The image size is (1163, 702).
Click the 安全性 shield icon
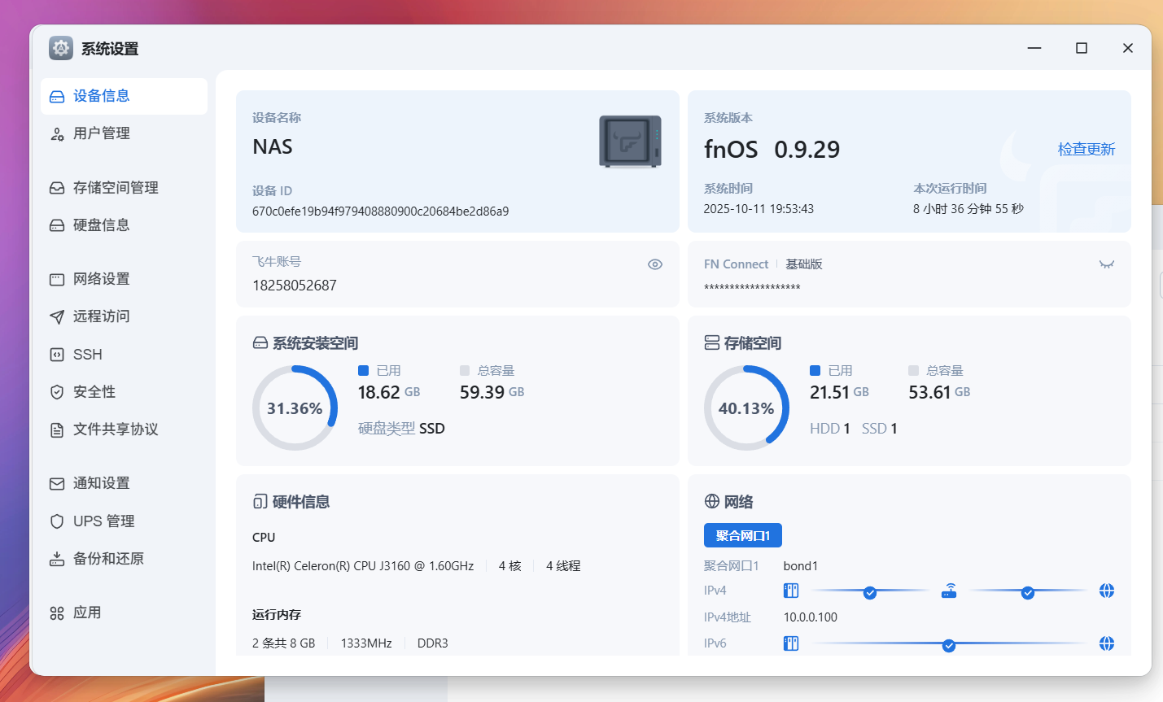[x=57, y=392]
